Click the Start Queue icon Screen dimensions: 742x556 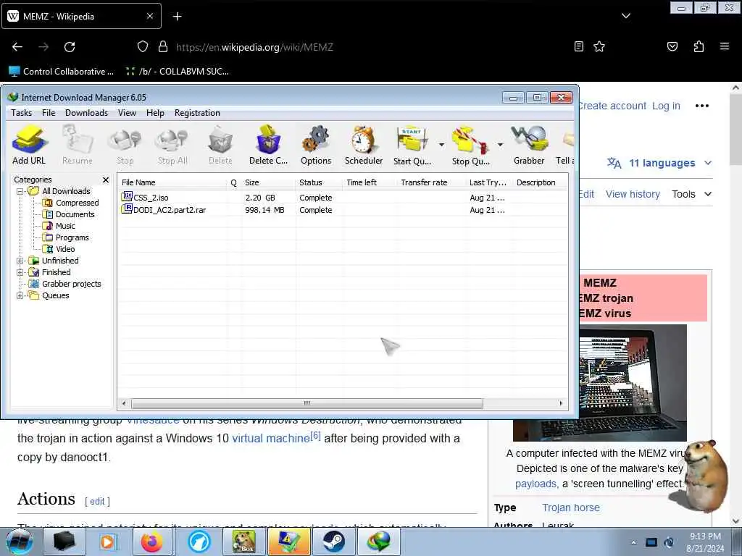click(x=412, y=145)
